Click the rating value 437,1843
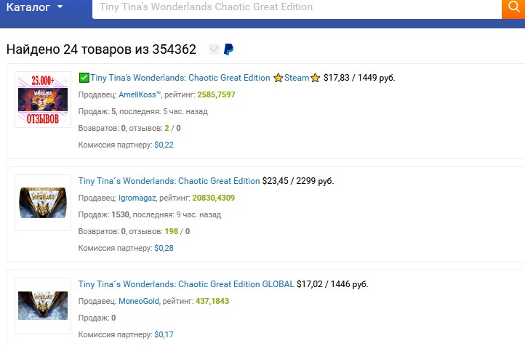Screen dimensions: 525x346 (x=212, y=301)
